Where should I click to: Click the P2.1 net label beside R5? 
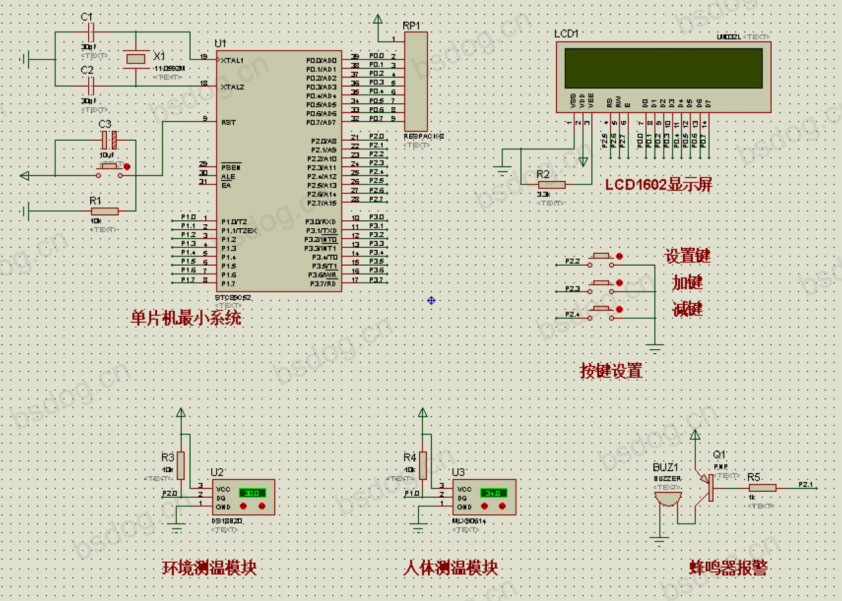point(806,485)
